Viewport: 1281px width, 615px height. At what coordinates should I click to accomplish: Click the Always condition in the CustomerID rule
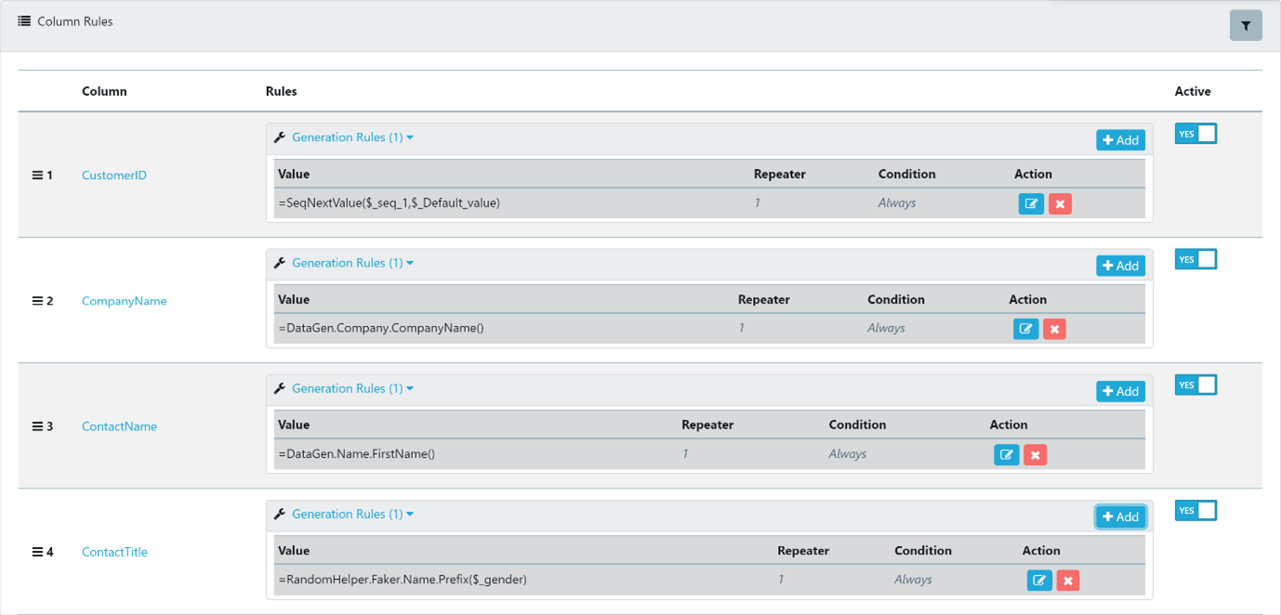click(897, 203)
